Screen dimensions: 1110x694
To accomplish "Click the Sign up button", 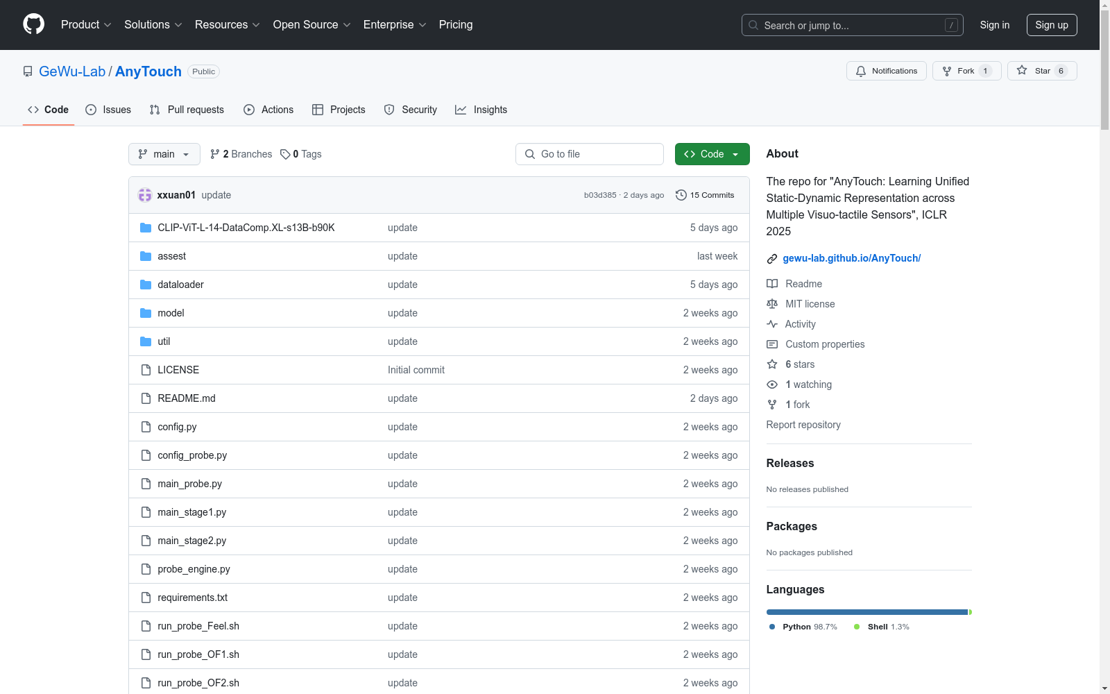I will point(1051,25).
